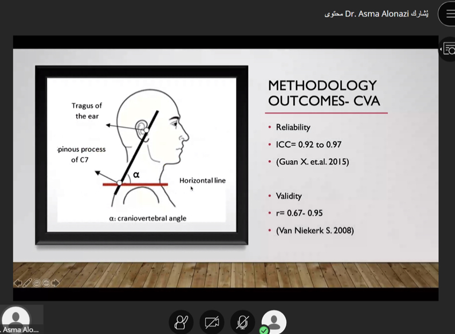
Task: Click the r= 0.67- 0.95 value
Action: point(299,213)
